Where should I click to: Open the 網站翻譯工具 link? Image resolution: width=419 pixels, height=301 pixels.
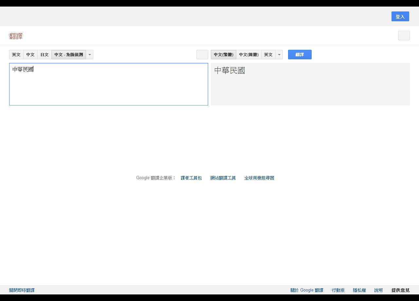pos(223,178)
